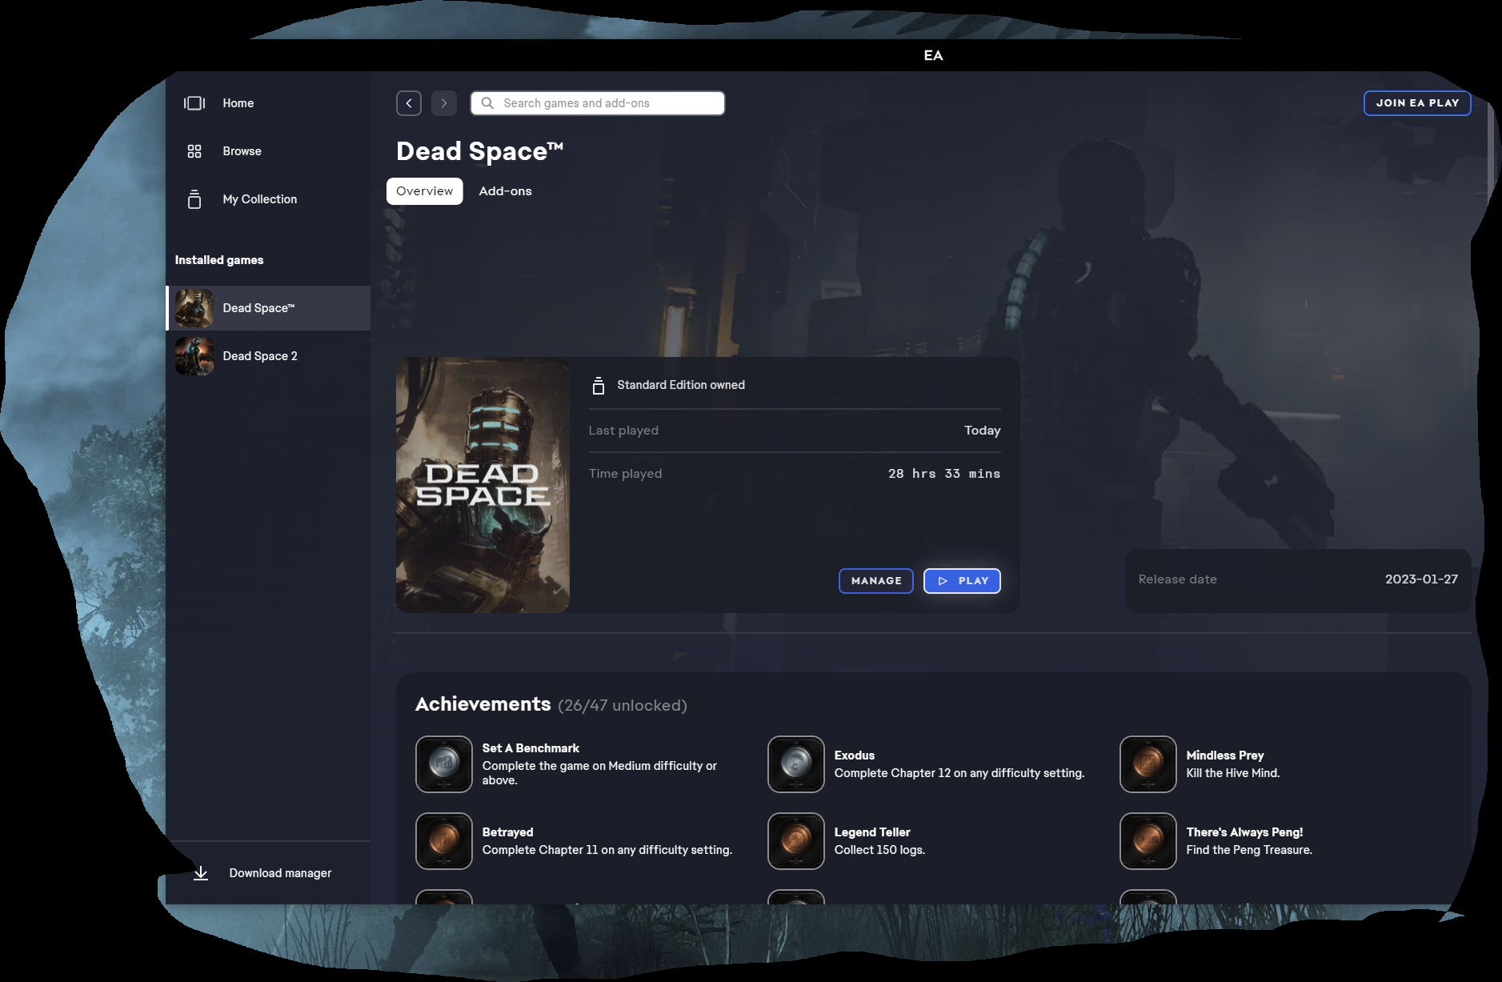Click the 28 hrs 33 mins value
1502x982 pixels.
[x=944, y=474]
